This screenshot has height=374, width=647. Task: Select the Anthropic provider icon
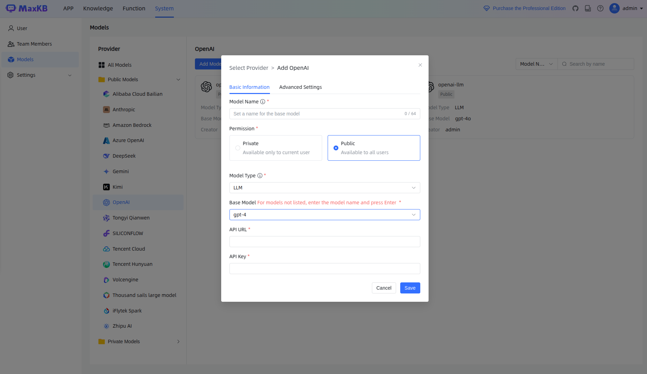[x=106, y=110]
